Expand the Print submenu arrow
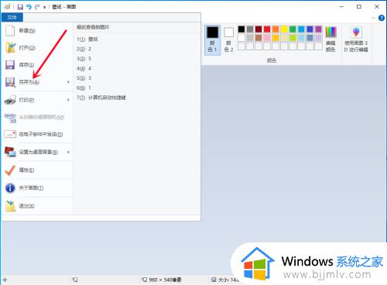 click(68, 100)
